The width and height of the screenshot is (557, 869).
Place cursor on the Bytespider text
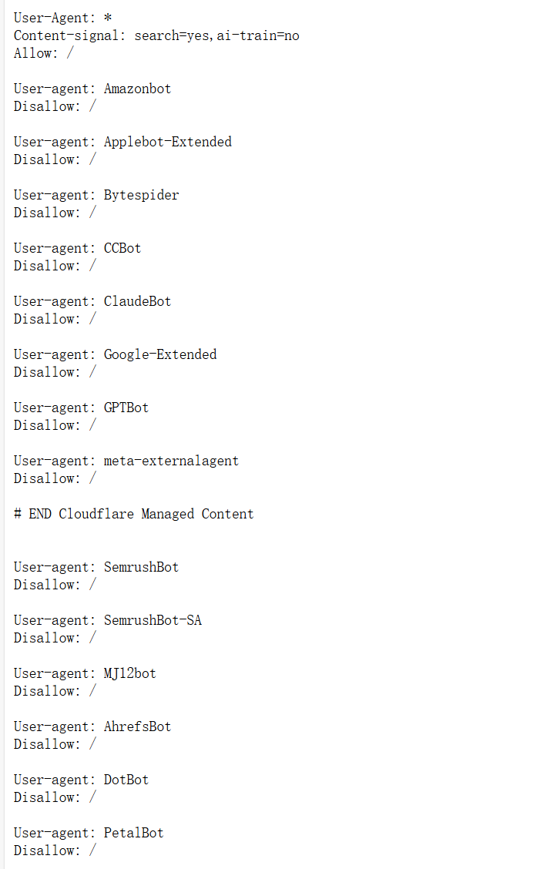tap(141, 195)
